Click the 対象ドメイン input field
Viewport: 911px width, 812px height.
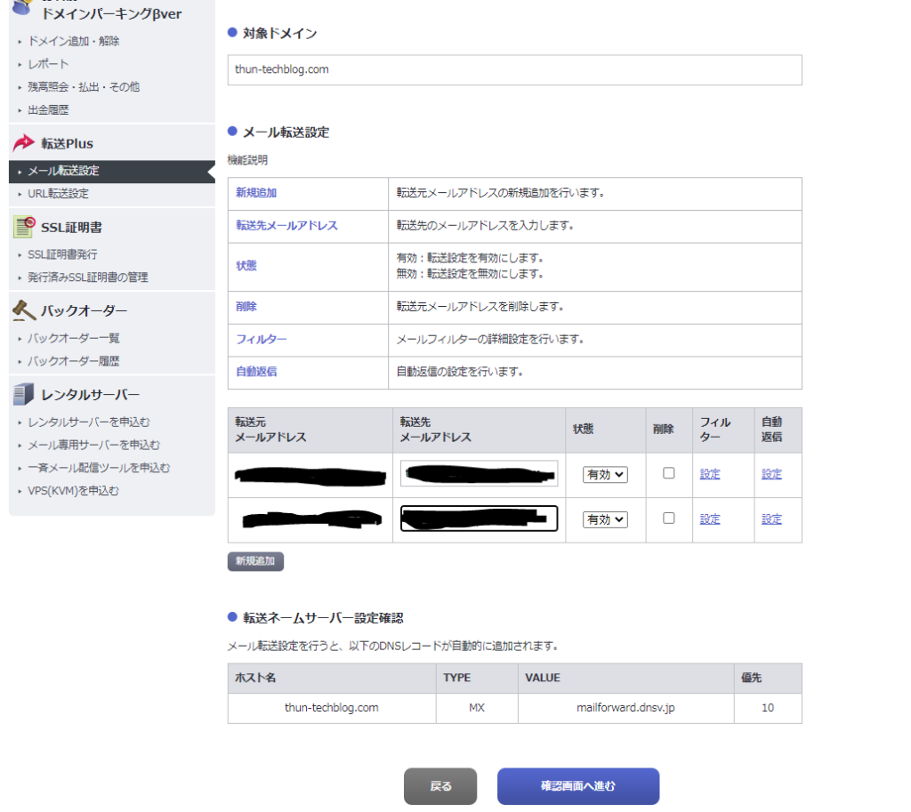pos(514,70)
